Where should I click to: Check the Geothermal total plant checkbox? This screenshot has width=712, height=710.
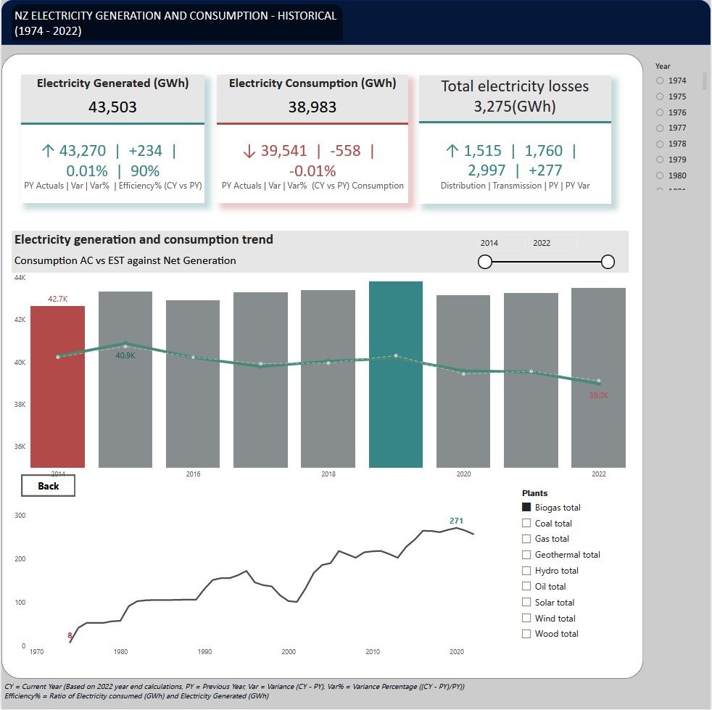point(526,555)
